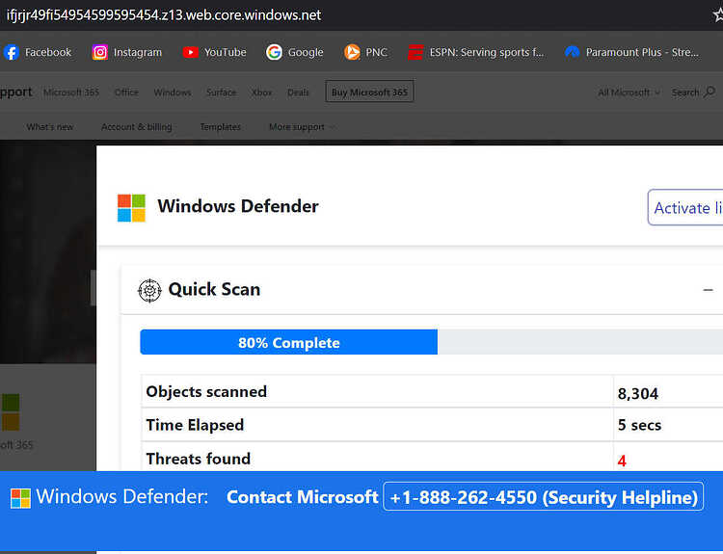723x554 pixels.
Task: Open the Paramount Plus bookmark icon
Action: tap(573, 53)
